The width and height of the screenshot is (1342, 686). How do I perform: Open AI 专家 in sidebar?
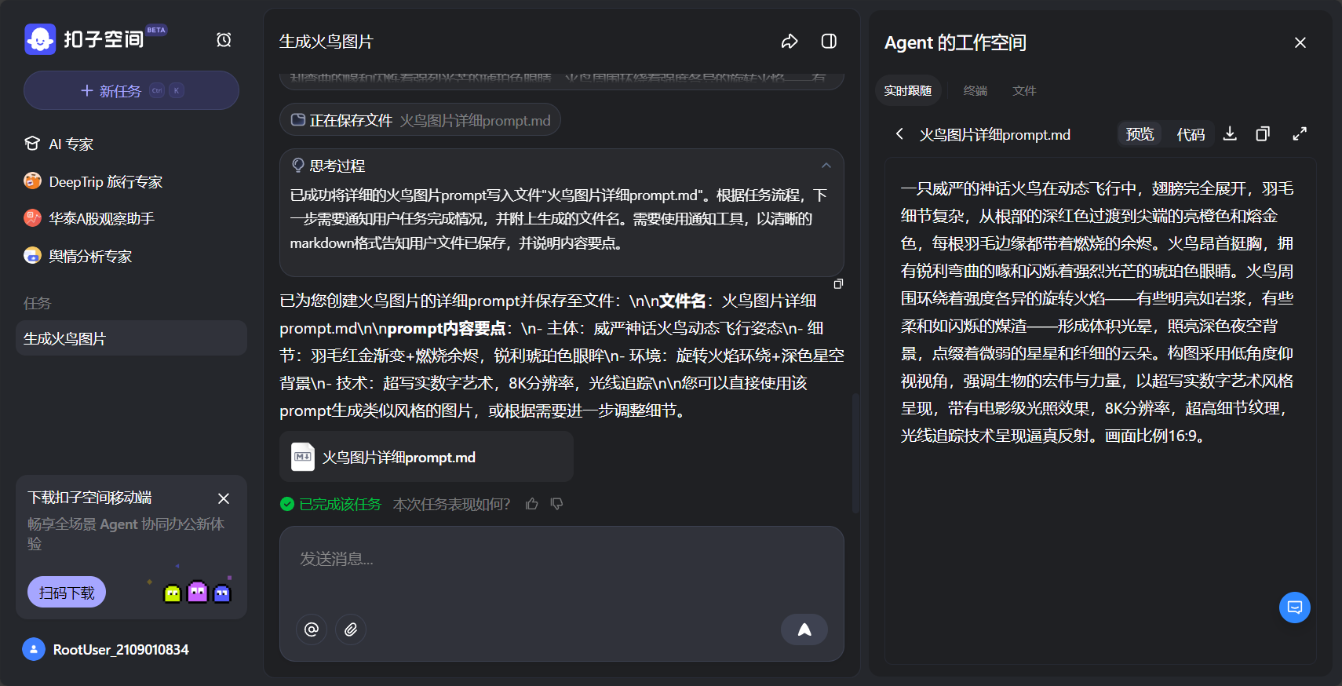[x=131, y=144]
